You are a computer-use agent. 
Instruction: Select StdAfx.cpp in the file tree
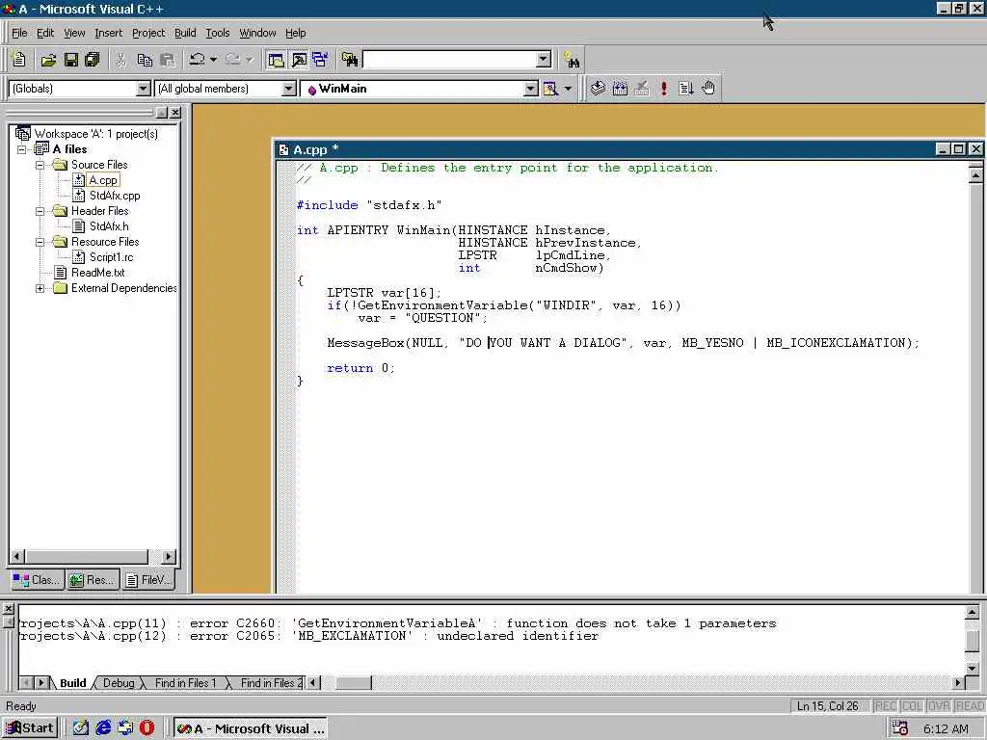point(115,196)
